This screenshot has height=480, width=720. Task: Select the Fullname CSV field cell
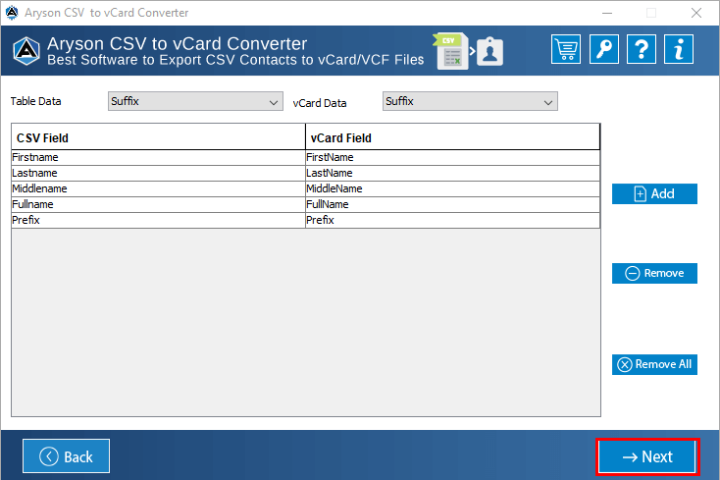158,204
